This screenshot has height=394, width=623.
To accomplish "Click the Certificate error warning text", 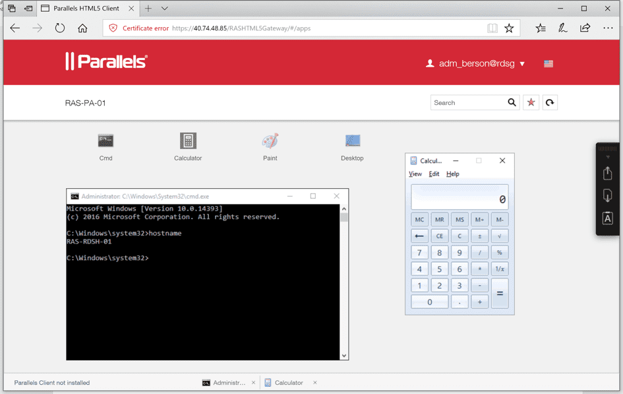I will tap(146, 28).
